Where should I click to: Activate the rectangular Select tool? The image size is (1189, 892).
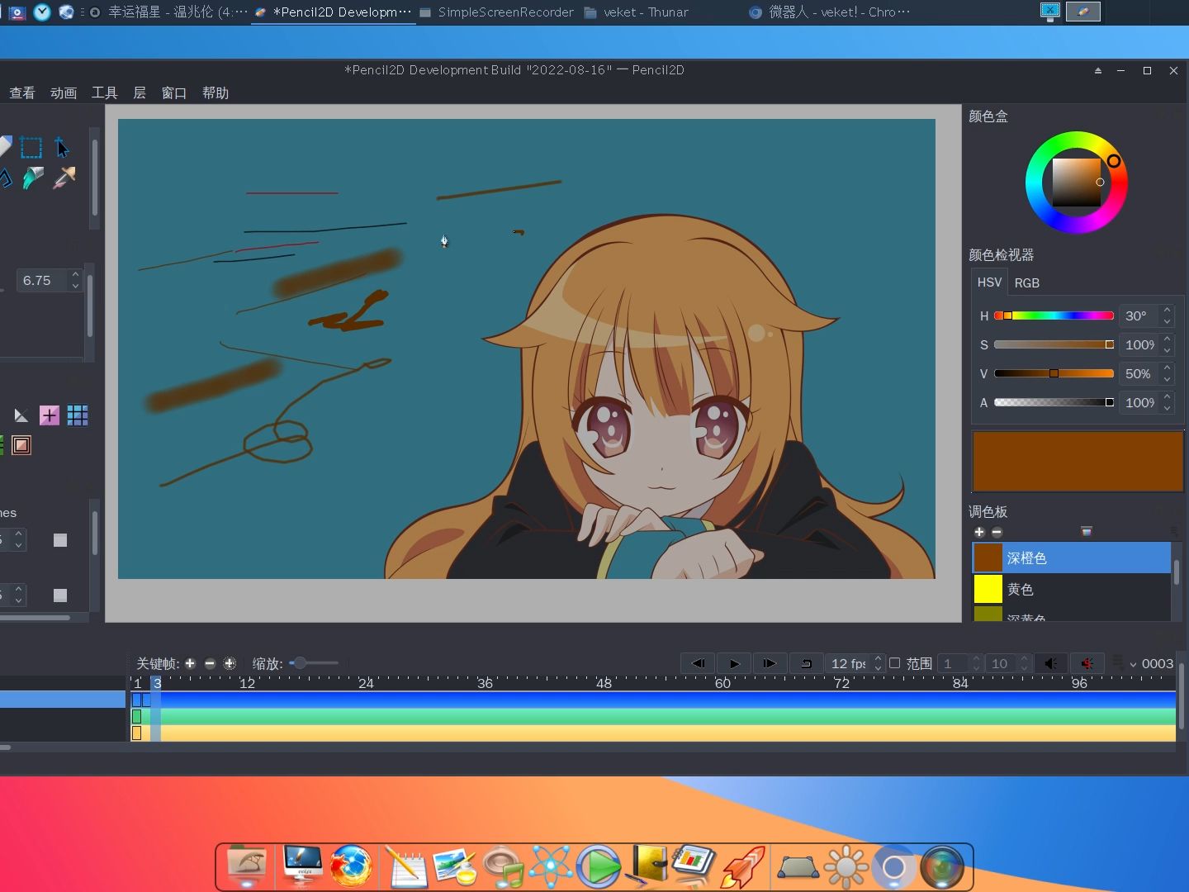(31, 147)
